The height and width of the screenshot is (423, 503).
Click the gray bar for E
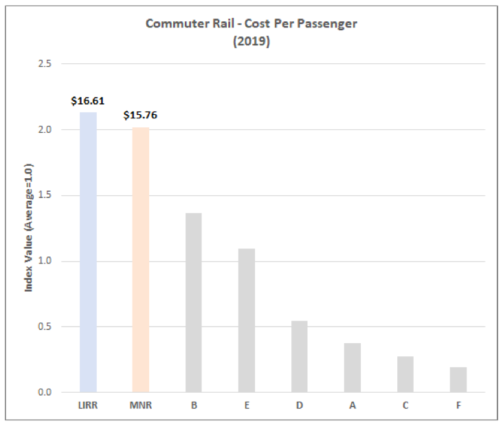(x=247, y=321)
